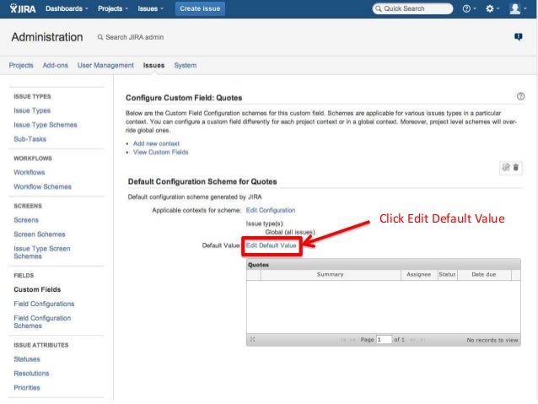This screenshot has height=404, width=538.
Task: Open the Issues dropdown in header
Action: [x=151, y=8]
